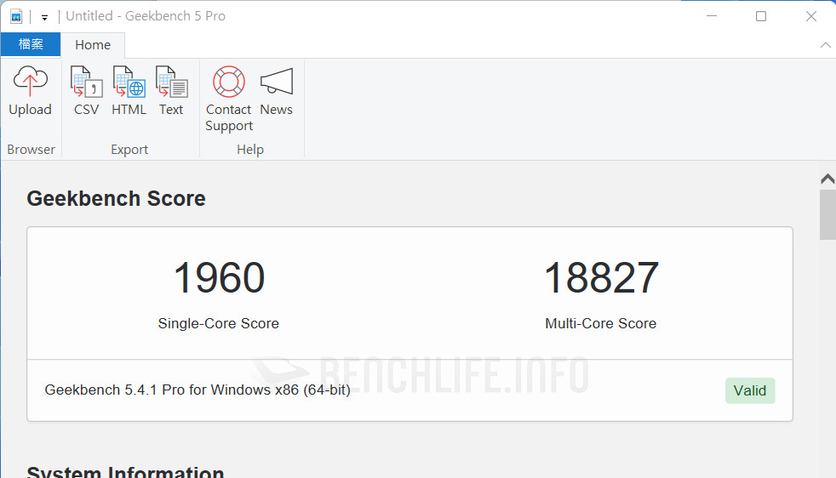Image resolution: width=836 pixels, height=478 pixels.
Task: Expand the Quick Access Toolbar dropdown arrow
Action: (x=44, y=17)
